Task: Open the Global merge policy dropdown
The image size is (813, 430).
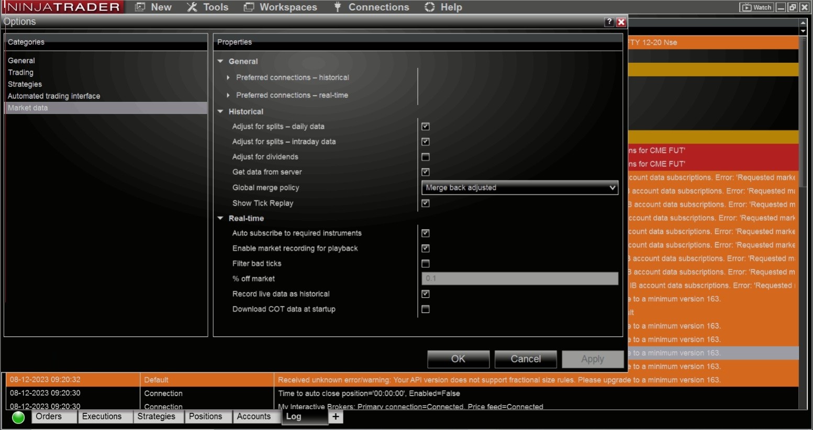Action: (520, 188)
